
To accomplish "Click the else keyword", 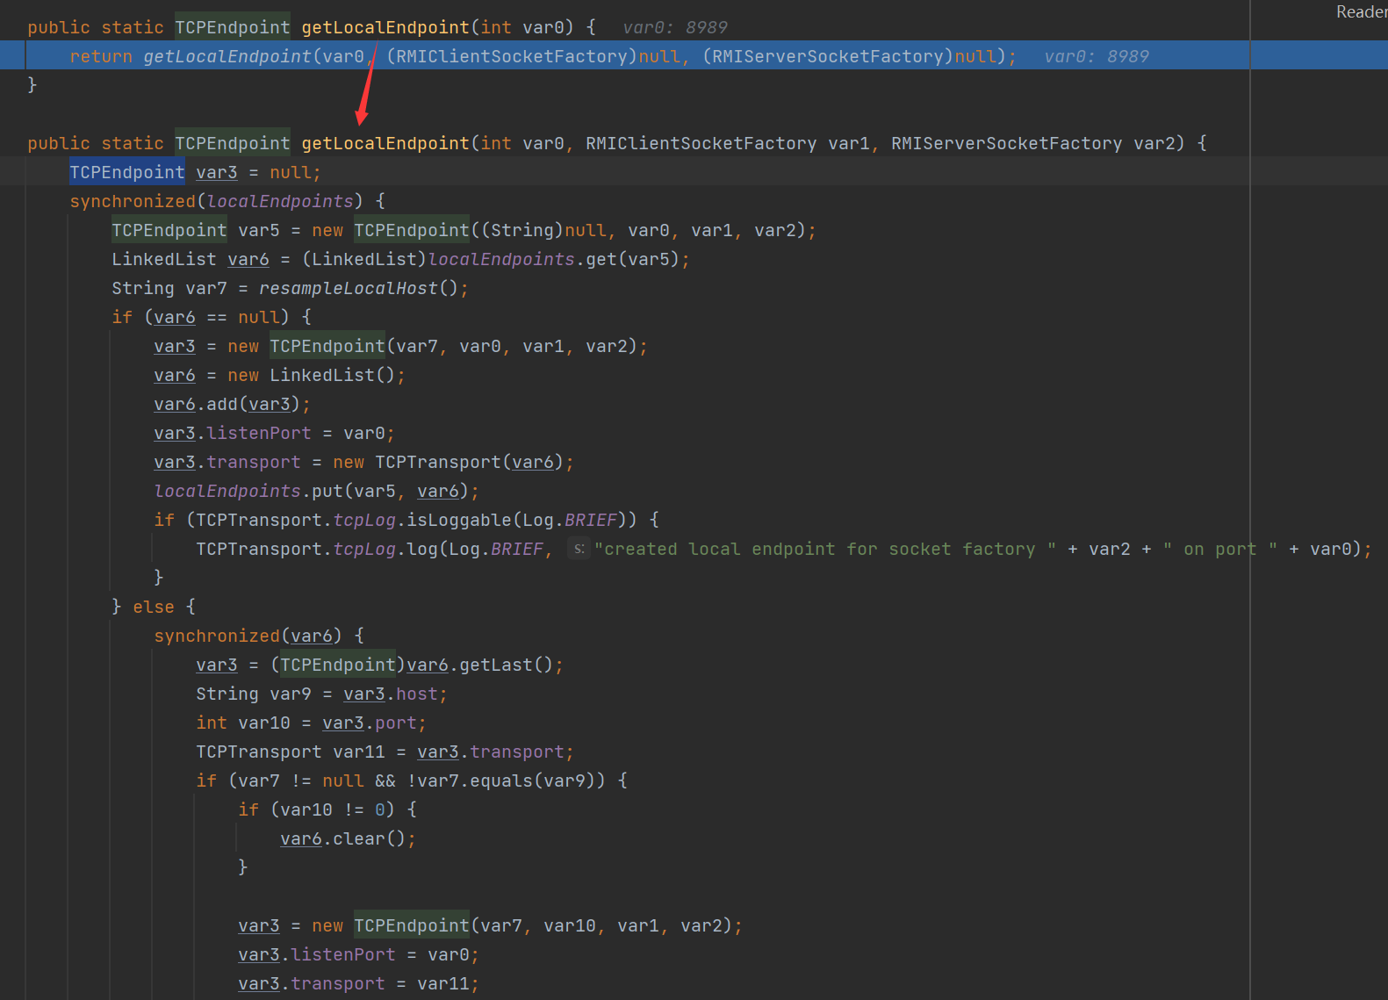I will pos(154,607).
